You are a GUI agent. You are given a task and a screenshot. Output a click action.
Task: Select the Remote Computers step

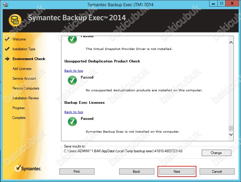coord(26,88)
